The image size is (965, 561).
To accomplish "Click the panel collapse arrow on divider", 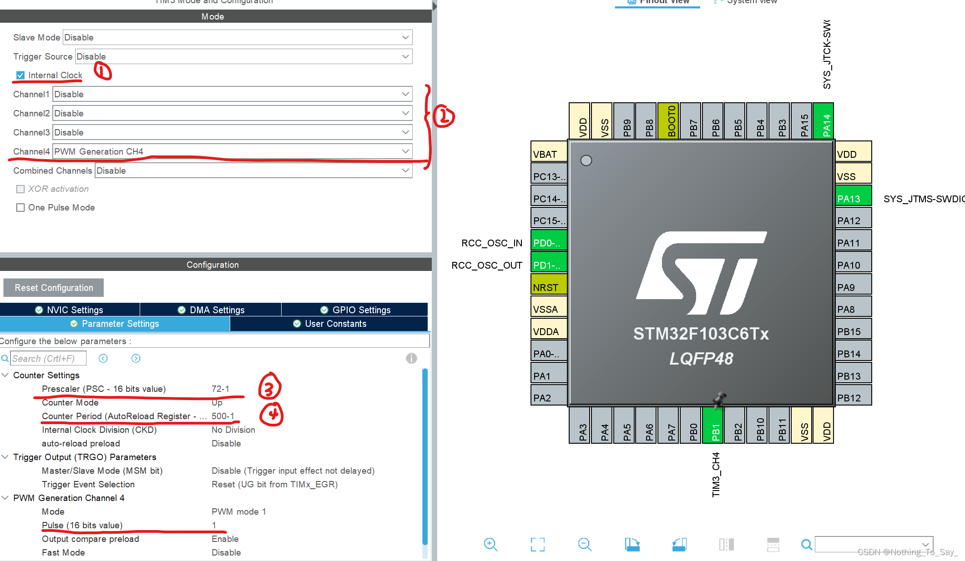I will (435, 6).
